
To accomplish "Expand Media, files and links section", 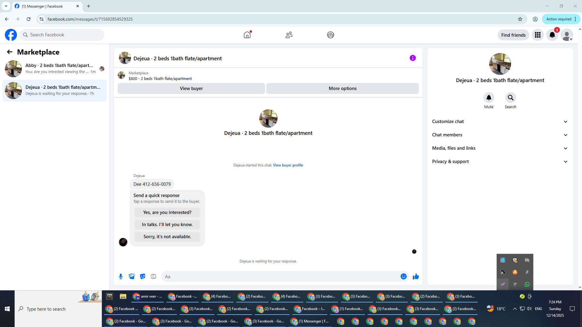I will (x=500, y=148).
